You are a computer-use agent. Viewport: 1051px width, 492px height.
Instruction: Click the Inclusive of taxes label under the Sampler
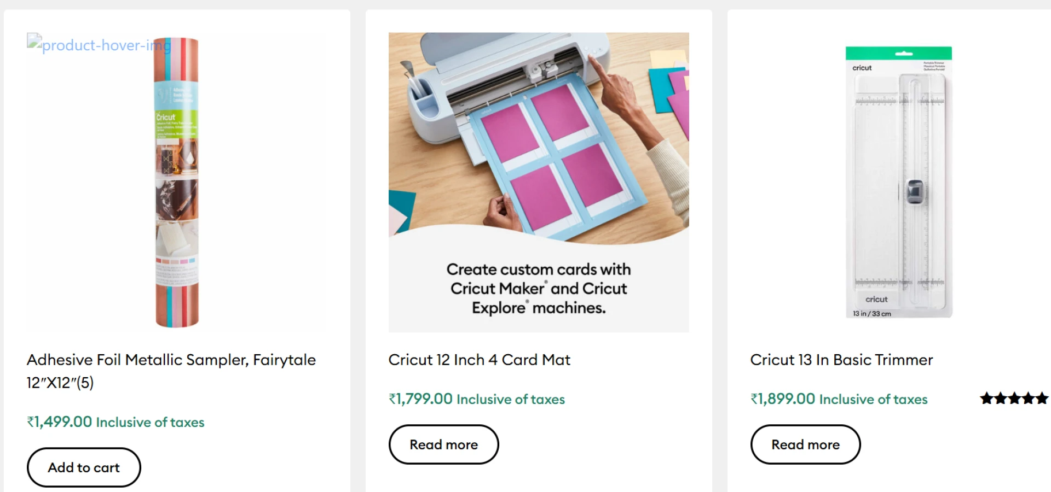(149, 422)
